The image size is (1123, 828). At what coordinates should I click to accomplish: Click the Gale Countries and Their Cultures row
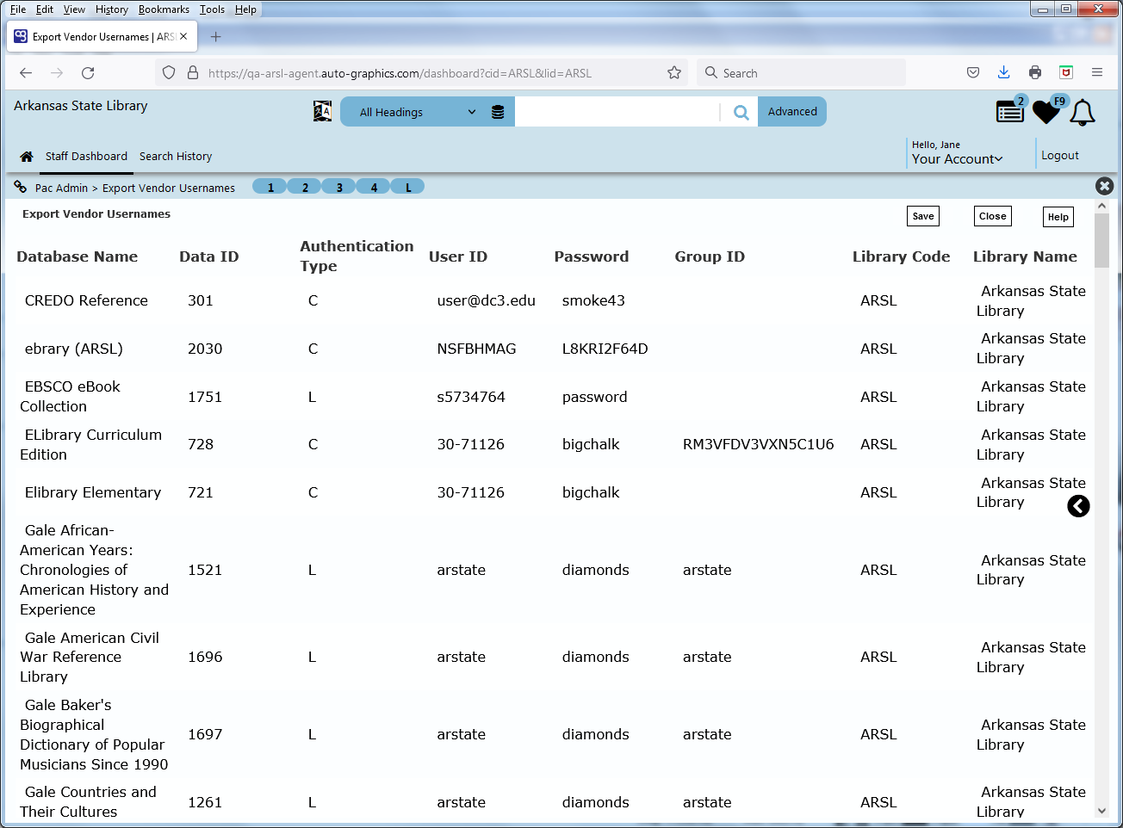point(551,801)
